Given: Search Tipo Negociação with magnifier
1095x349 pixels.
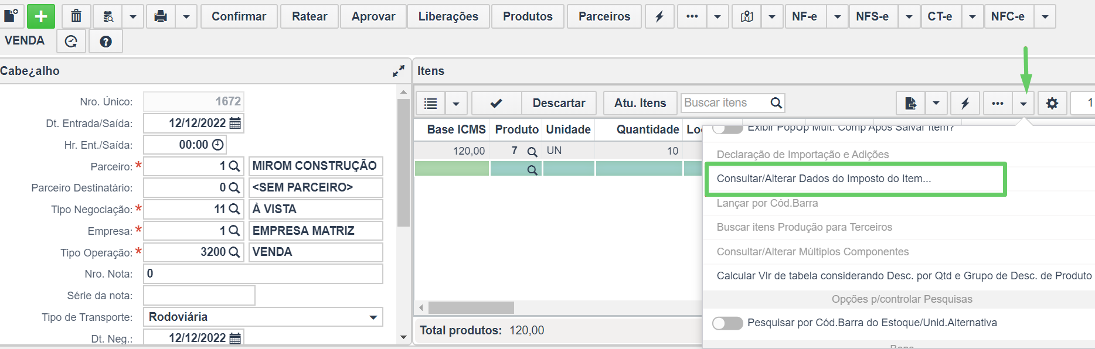Looking at the screenshot, I should tap(234, 209).
